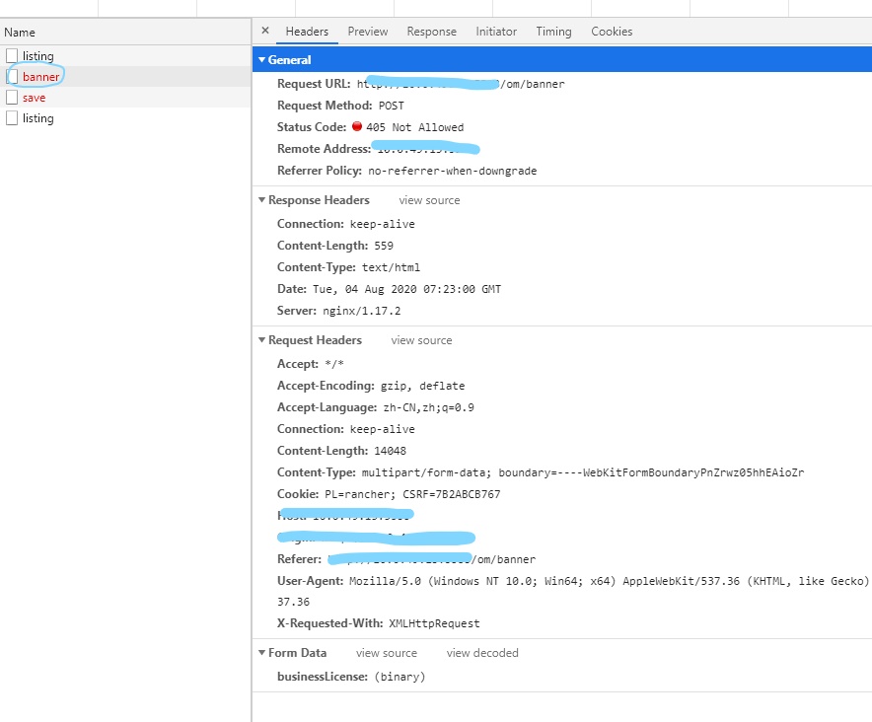
Task: View source of the Form Data
Action: pos(386,653)
